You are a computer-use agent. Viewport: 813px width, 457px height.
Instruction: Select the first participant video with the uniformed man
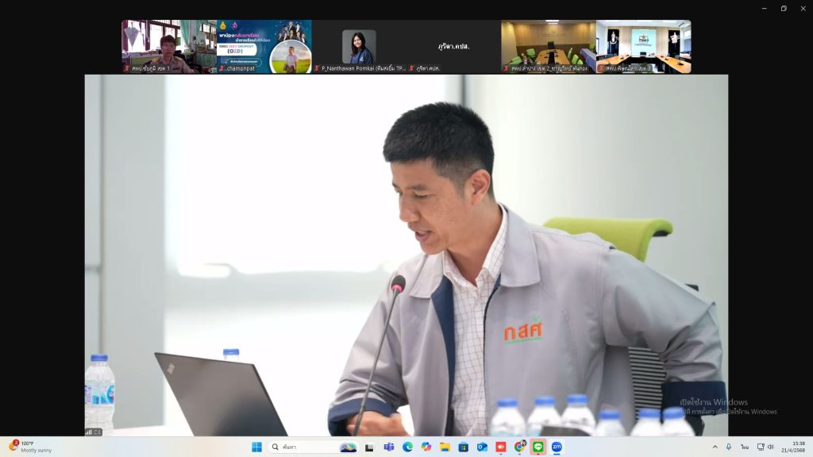(169, 47)
